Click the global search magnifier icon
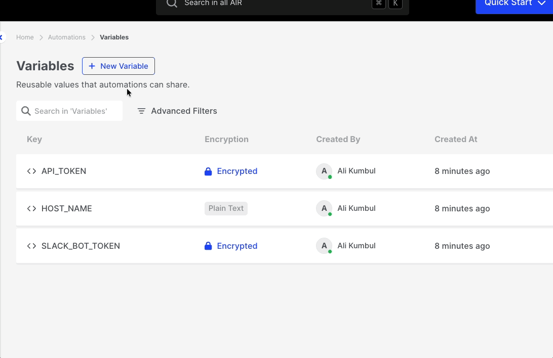 pos(172,3)
